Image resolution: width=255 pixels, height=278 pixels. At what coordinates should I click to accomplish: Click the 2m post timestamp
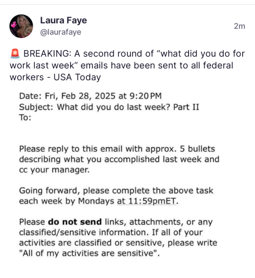(239, 26)
